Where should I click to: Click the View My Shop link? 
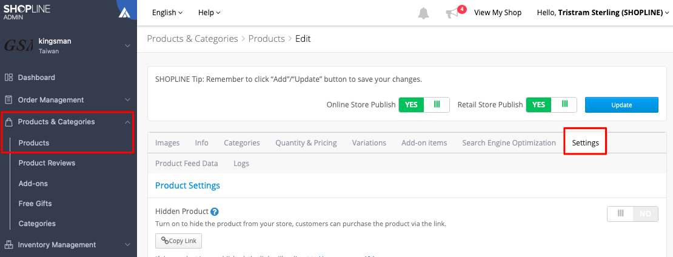[498, 13]
